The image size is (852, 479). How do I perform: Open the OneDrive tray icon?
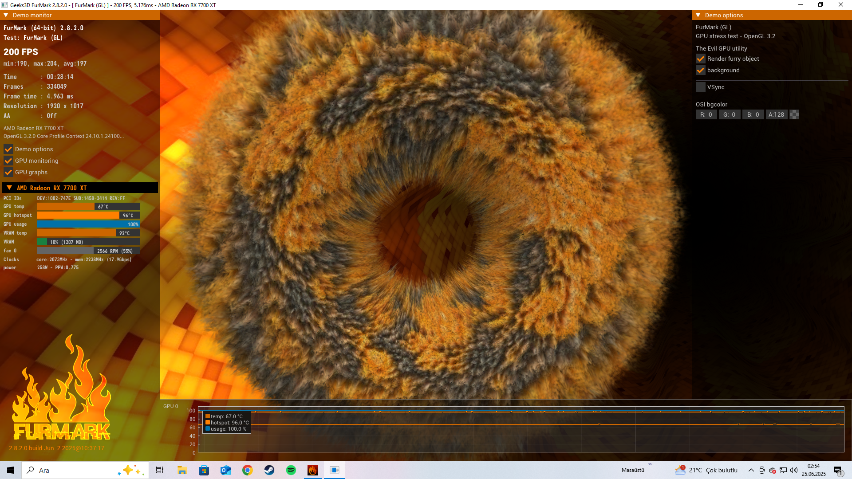[x=773, y=470]
